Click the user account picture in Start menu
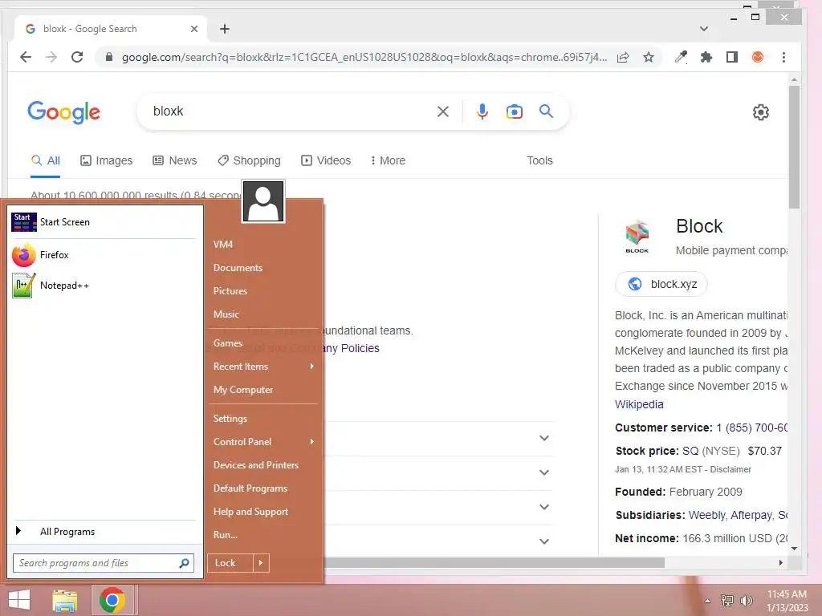The width and height of the screenshot is (822, 616). point(263,201)
